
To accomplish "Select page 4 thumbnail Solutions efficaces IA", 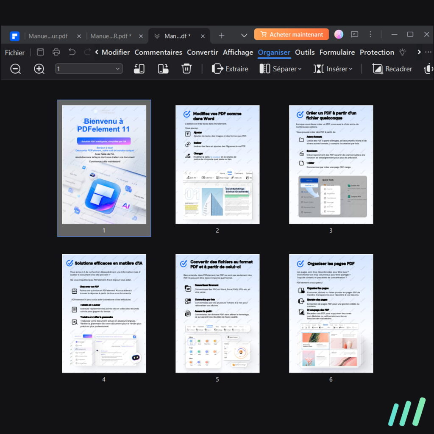I will (x=104, y=313).
